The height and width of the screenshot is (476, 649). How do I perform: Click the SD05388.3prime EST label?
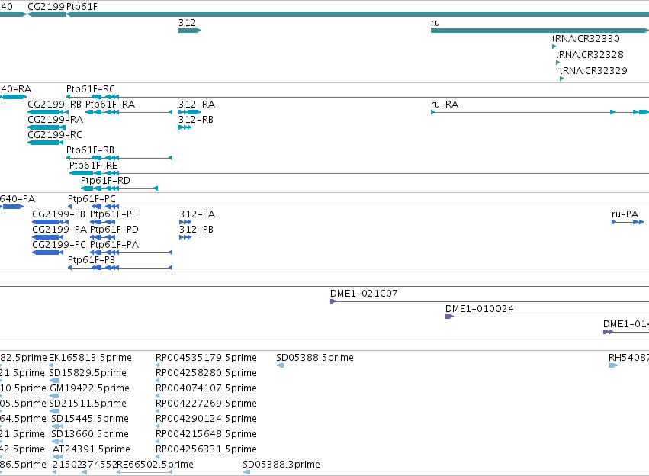[281, 465]
